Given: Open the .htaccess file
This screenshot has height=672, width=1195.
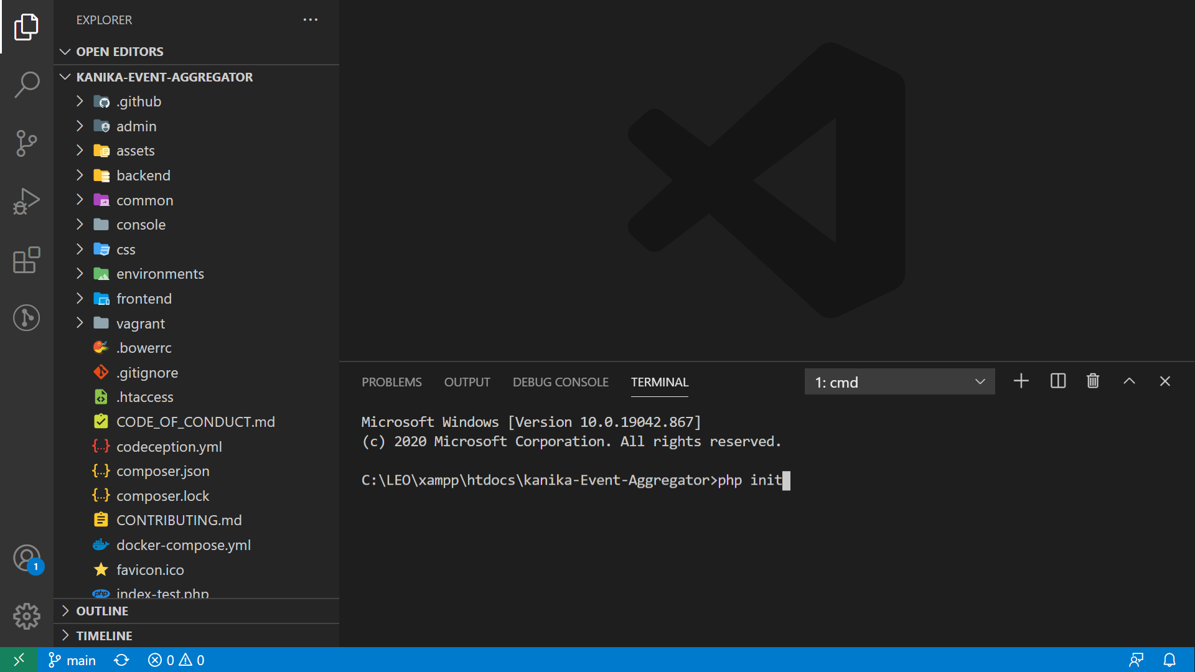Looking at the screenshot, I should 196,397.
